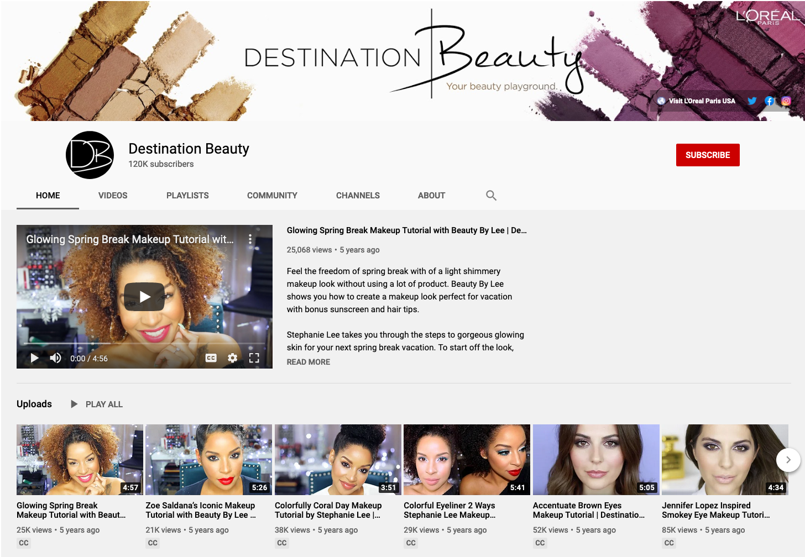Click Accentuate Brown Eyes Makeup Tutorial title
Image resolution: width=805 pixels, height=557 pixels.
click(589, 510)
